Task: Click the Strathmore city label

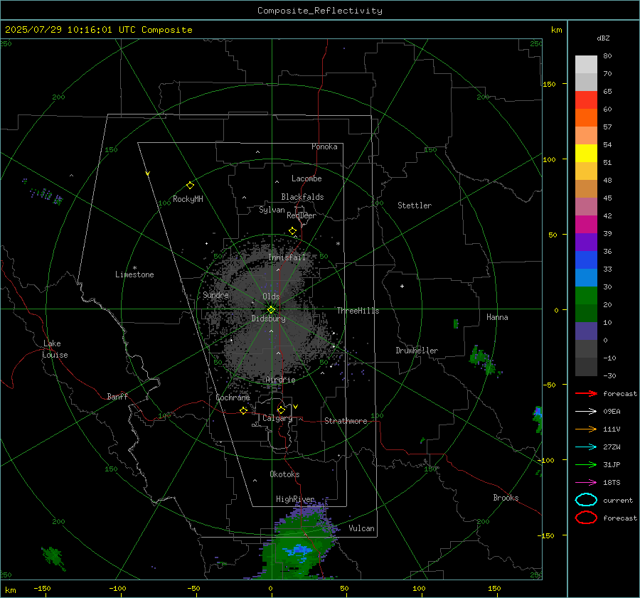Action: click(346, 421)
